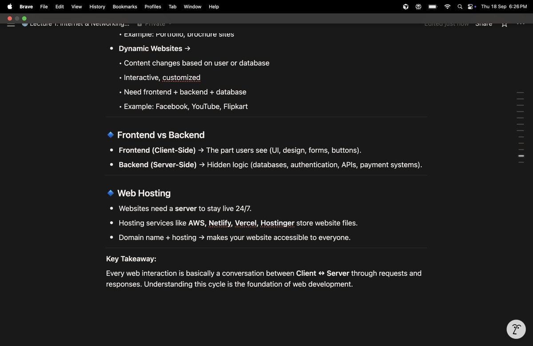Open the Help menu
The width and height of the screenshot is (533, 346).
point(214,7)
